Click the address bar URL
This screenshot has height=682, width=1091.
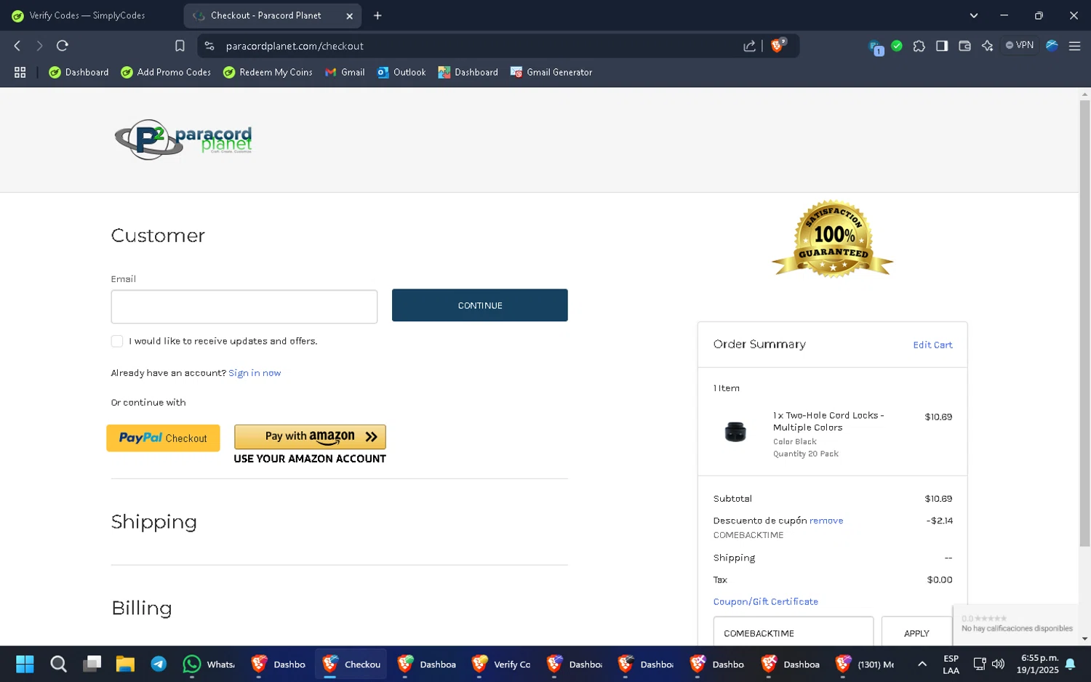point(295,46)
